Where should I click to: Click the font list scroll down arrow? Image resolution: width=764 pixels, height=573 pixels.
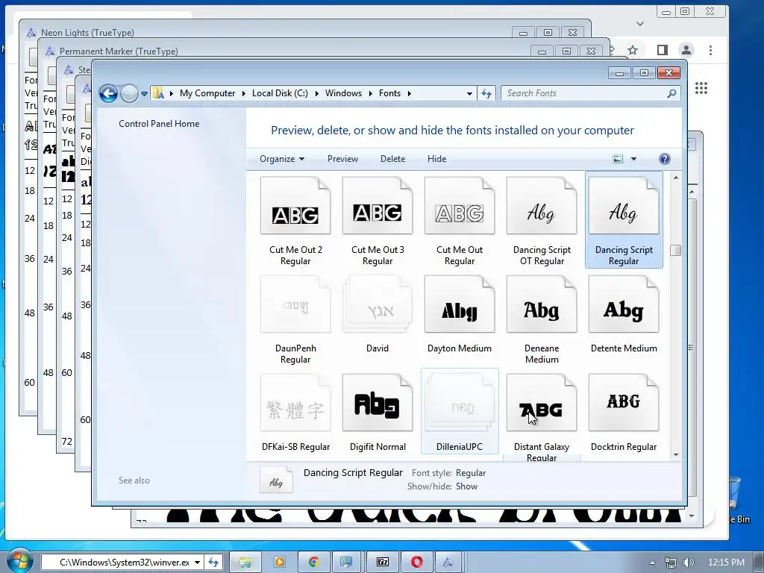click(x=676, y=454)
